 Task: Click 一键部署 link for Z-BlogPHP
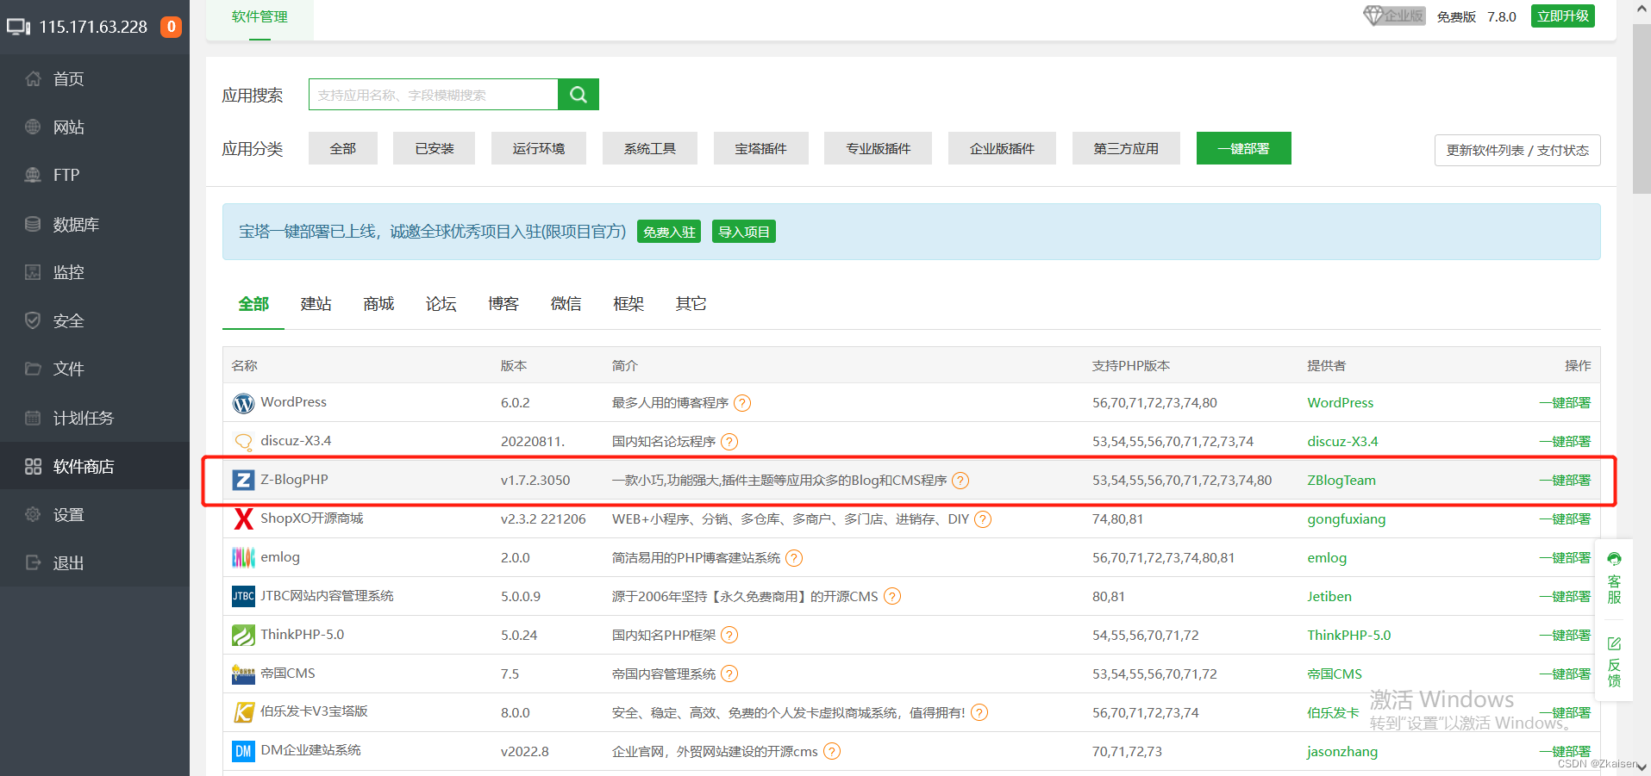(1565, 481)
